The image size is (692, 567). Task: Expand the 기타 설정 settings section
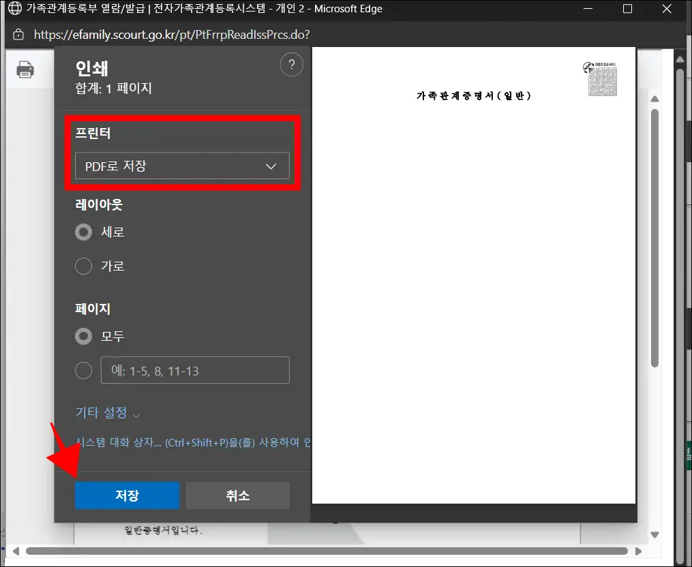[x=106, y=412]
